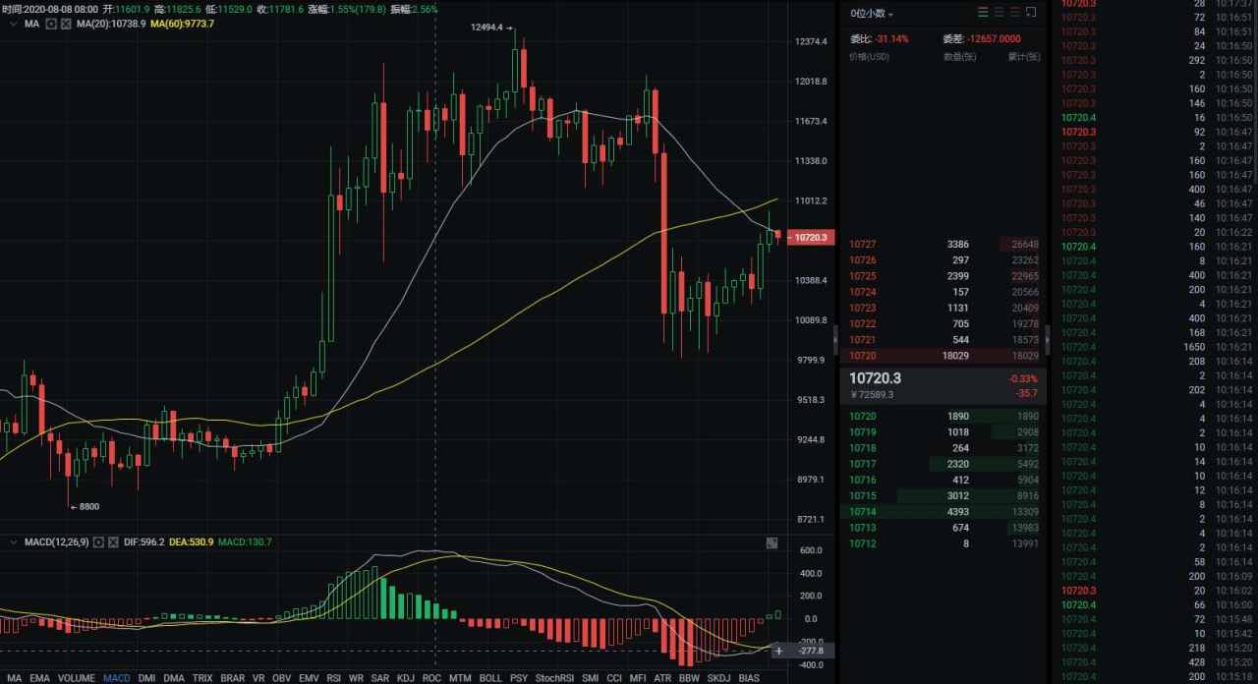Maximize the MACD sub-chart panel icon
This screenshot has width=1258, height=684.
click(772, 542)
